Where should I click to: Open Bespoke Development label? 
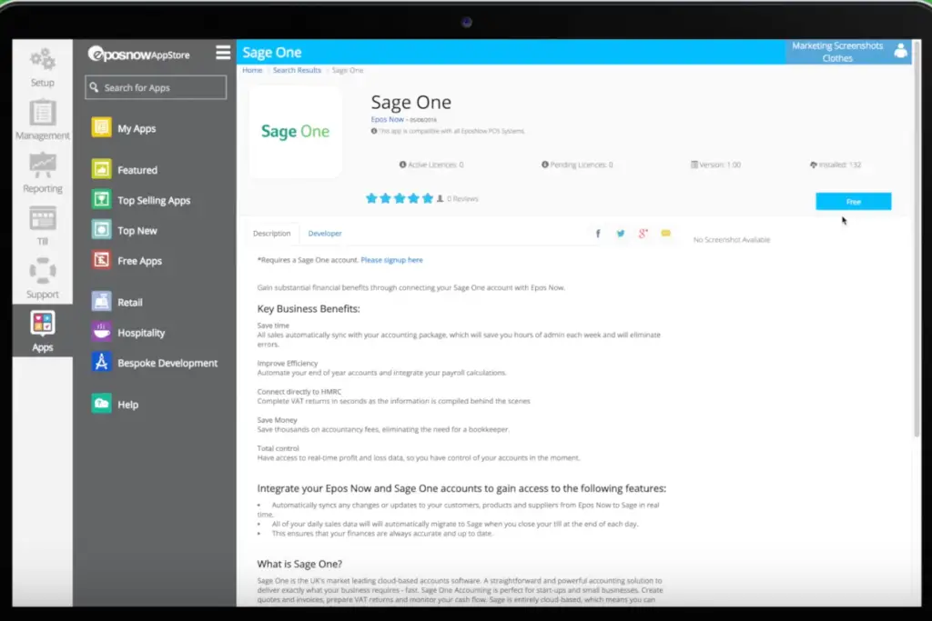tap(167, 363)
